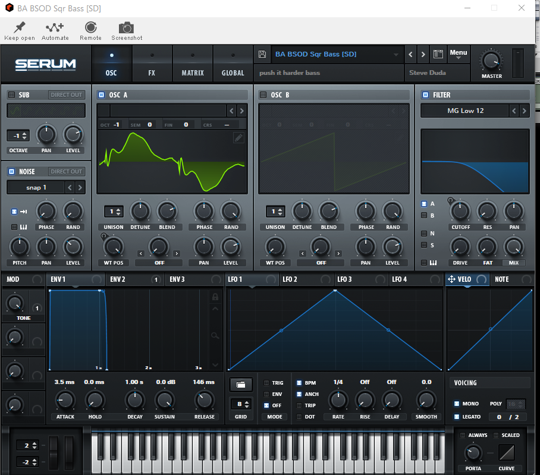Switch to the OSC tab
Viewport: 540px width, 475px height.
(x=111, y=64)
